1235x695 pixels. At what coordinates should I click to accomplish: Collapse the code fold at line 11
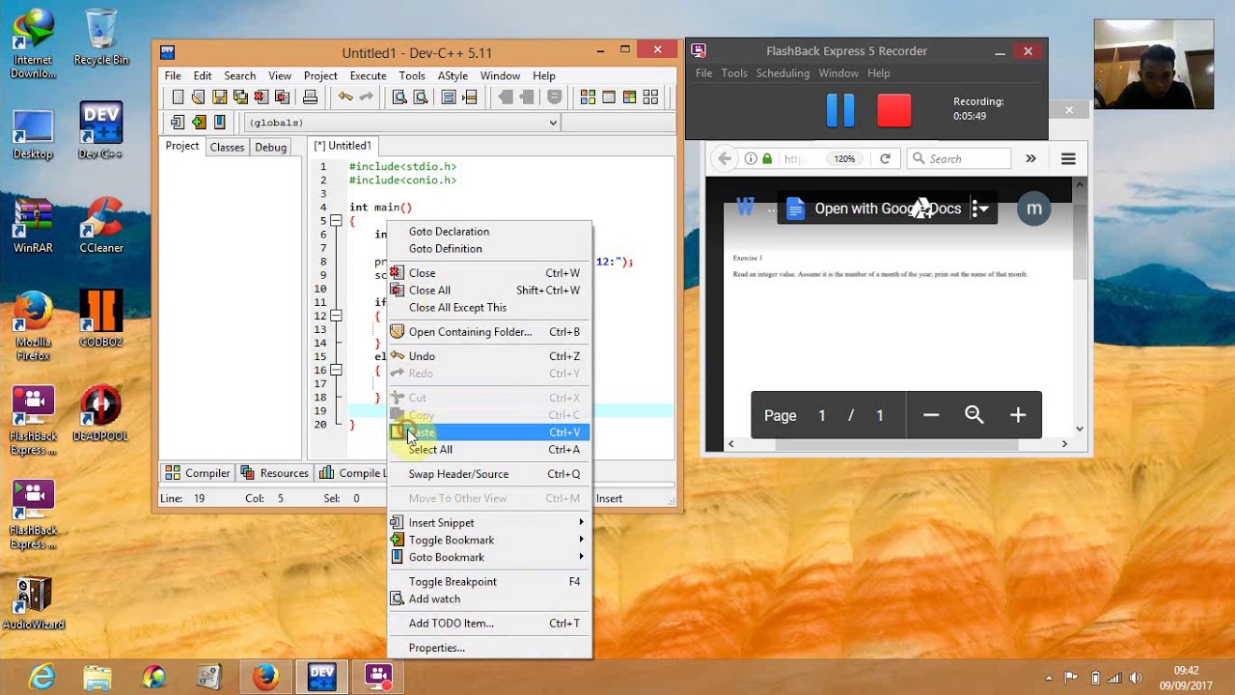336,316
